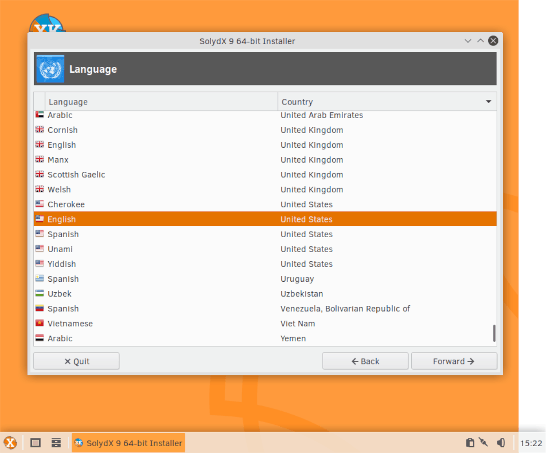Click the UK flag beside Cornish
Image resolution: width=546 pixels, height=453 pixels.
tap(40, 130)
